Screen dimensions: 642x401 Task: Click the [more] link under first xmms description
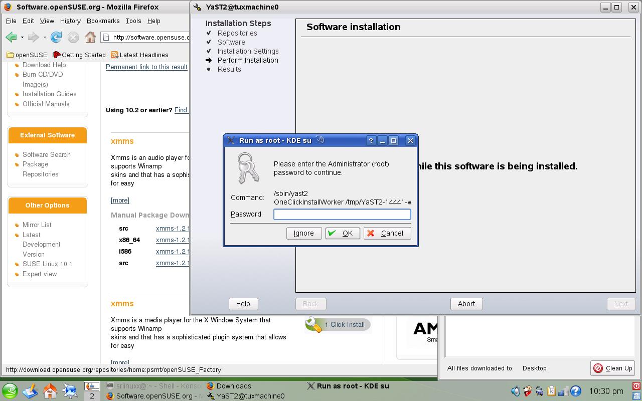point(120,200)
